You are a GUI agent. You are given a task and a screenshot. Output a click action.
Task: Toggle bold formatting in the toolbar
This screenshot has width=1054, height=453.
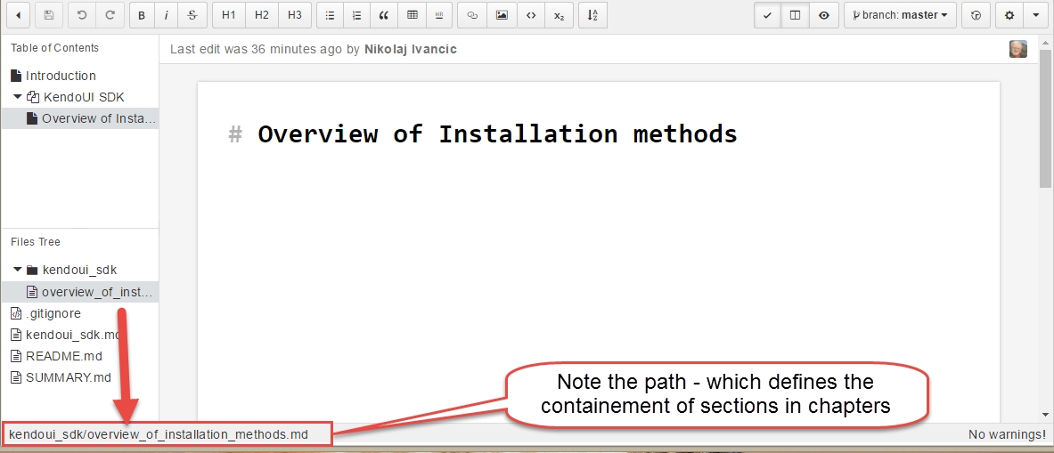coord(143,15)
